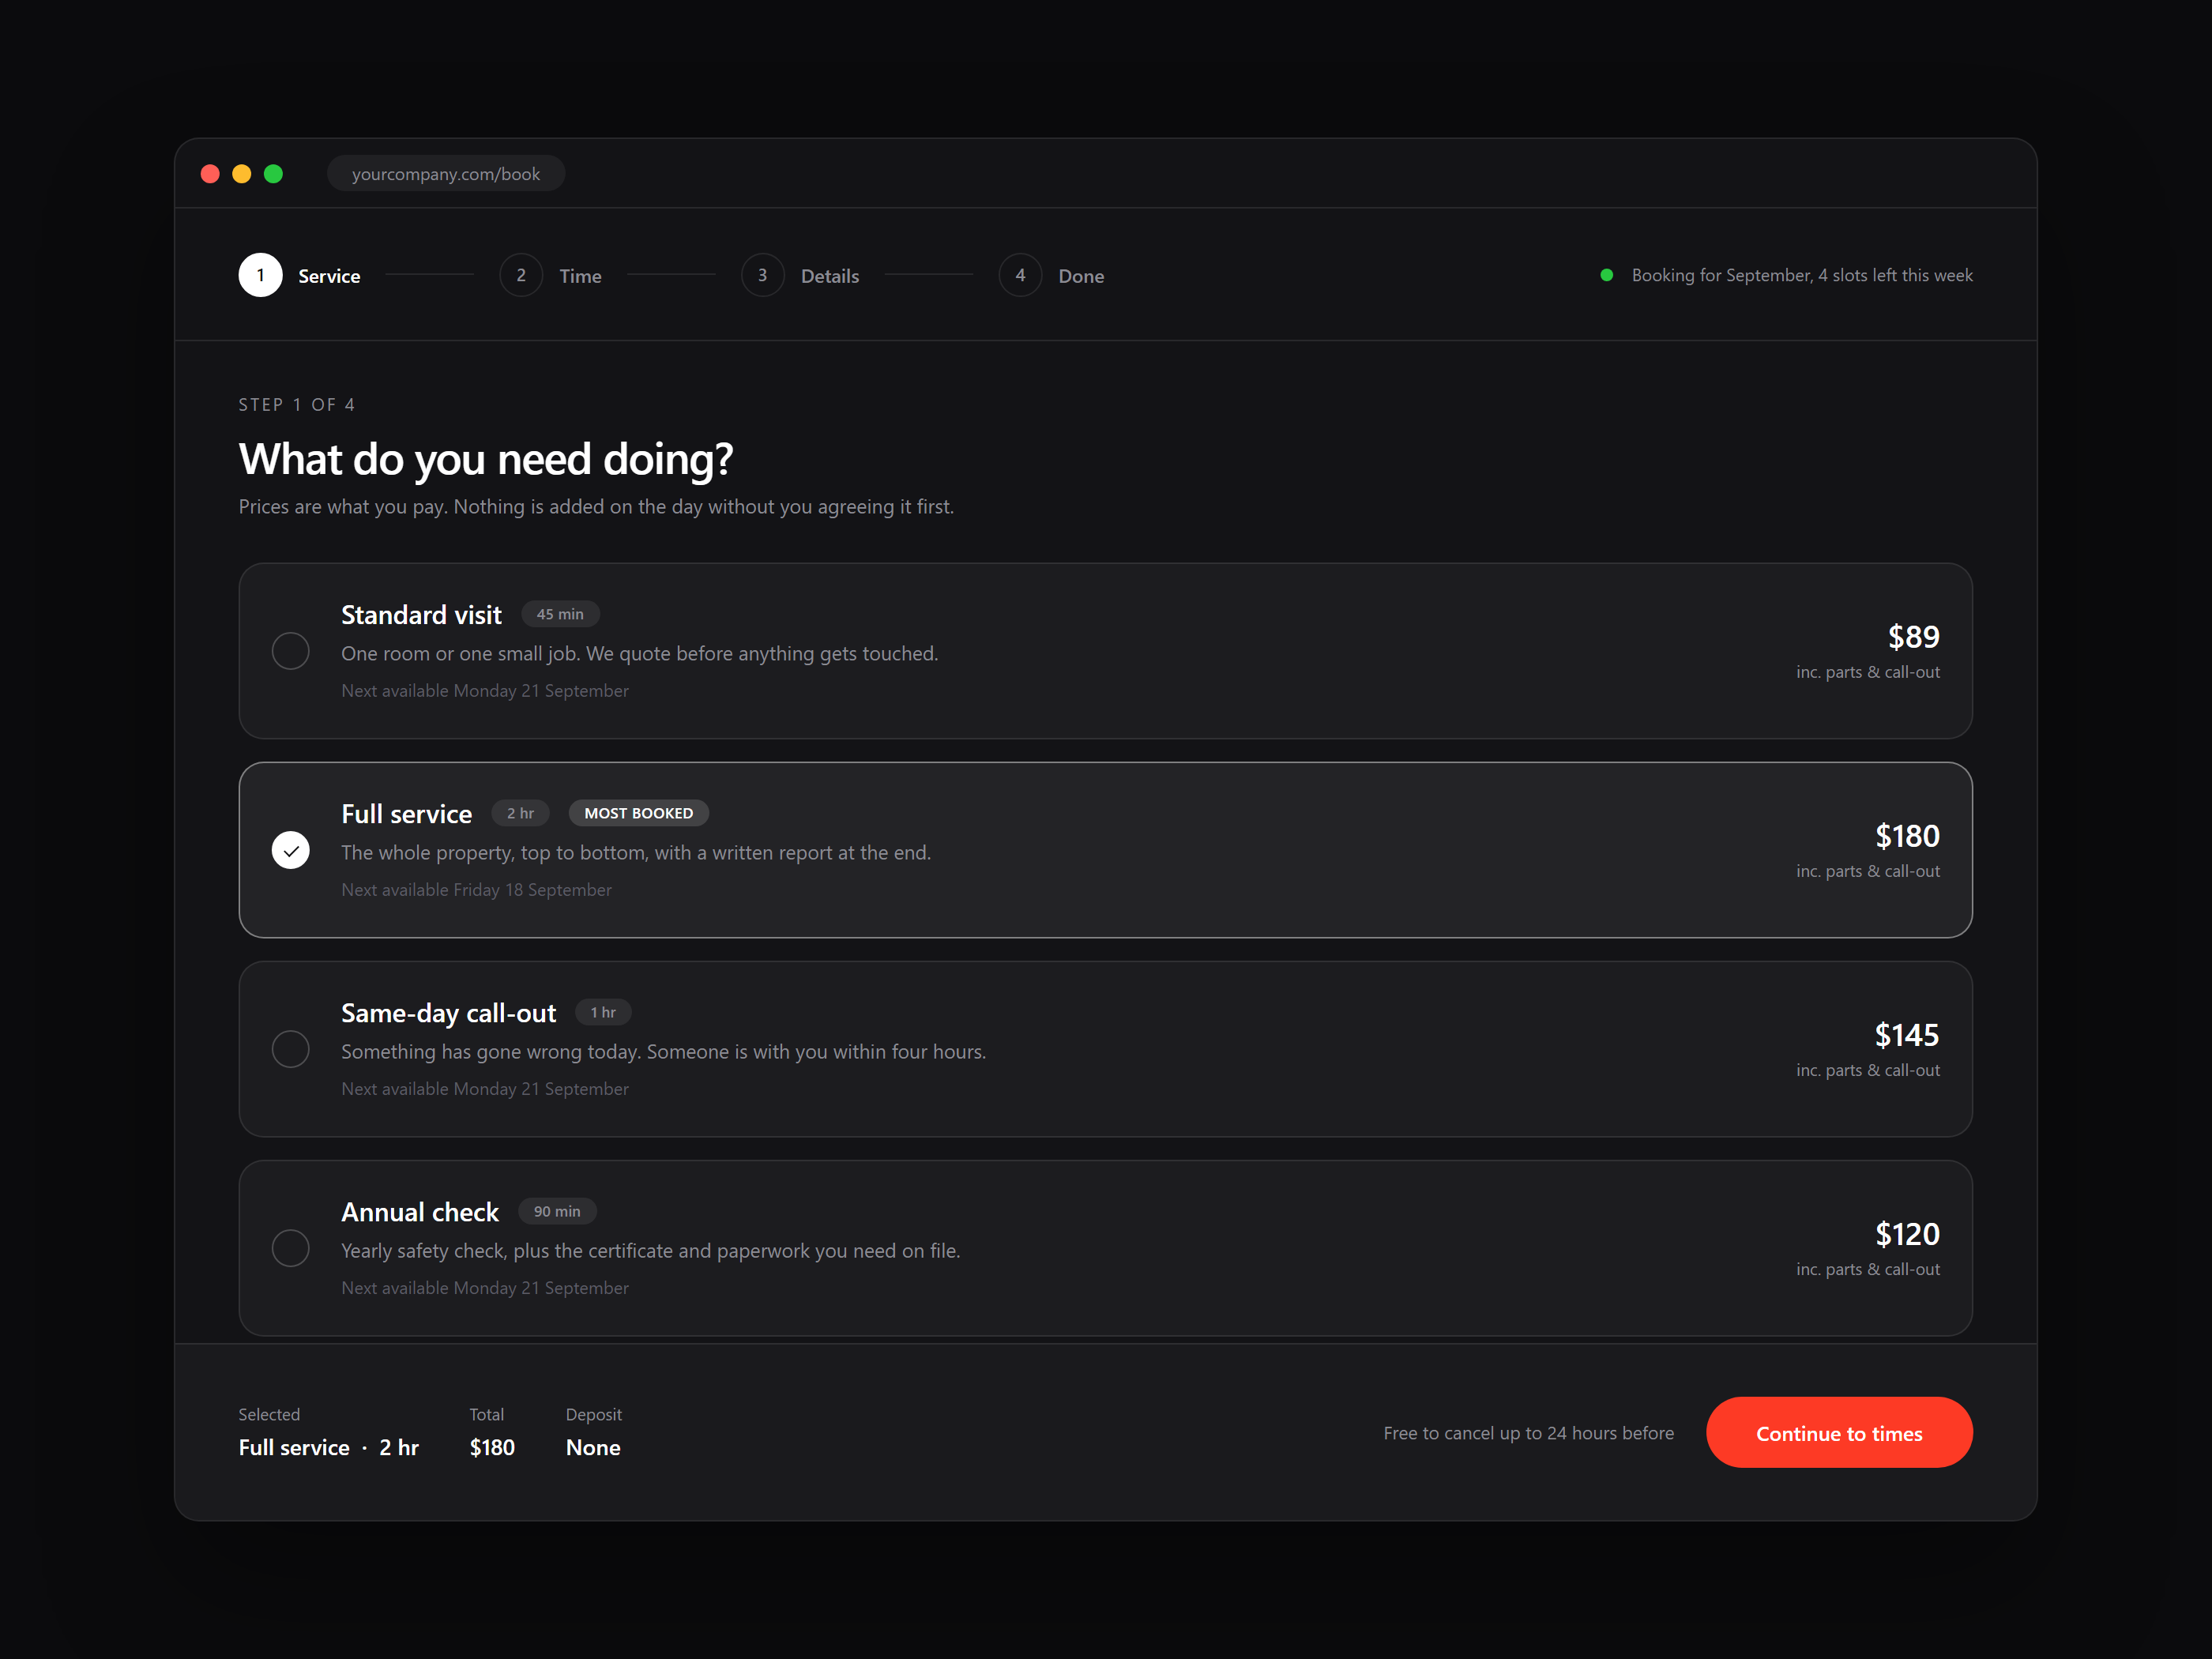The width and height of the screenshot is (2212, 1659).
Task: Click the $120 price
Action: pos(1907,1233)
